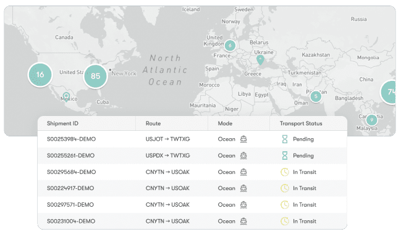Open the cluster of 6 near United Kingdom

(230, 46)
